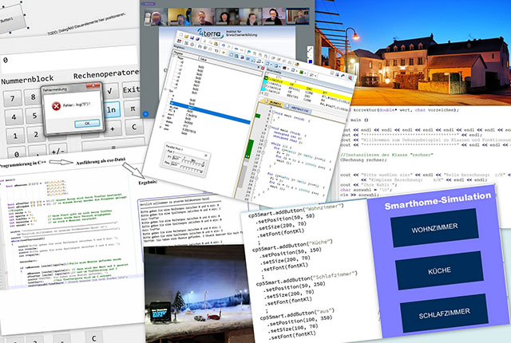Click the 4terra logo

211,34
